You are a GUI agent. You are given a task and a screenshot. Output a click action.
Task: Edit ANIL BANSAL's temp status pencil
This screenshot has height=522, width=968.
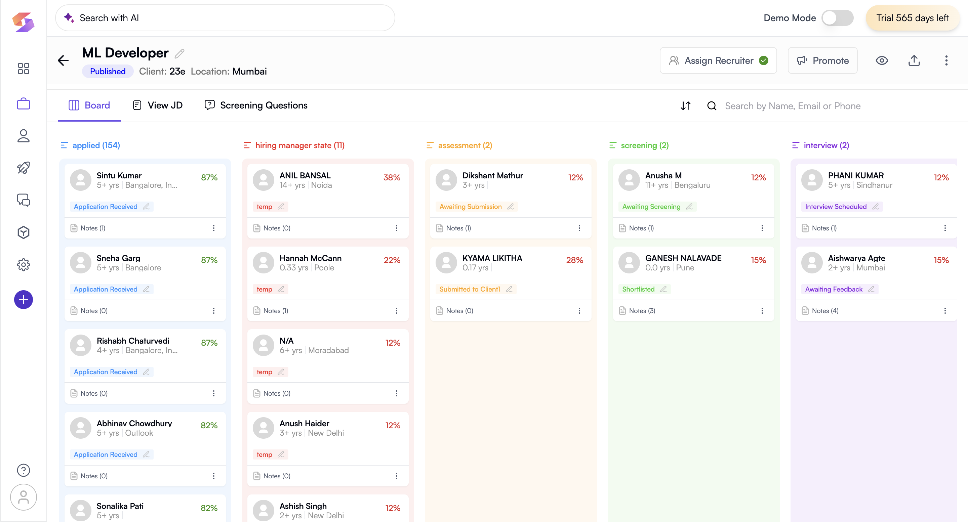click(281, 207)
